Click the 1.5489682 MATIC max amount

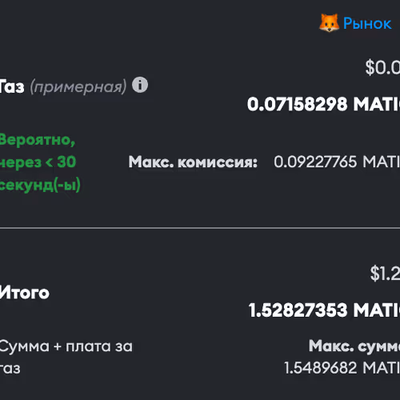(342, 368)
